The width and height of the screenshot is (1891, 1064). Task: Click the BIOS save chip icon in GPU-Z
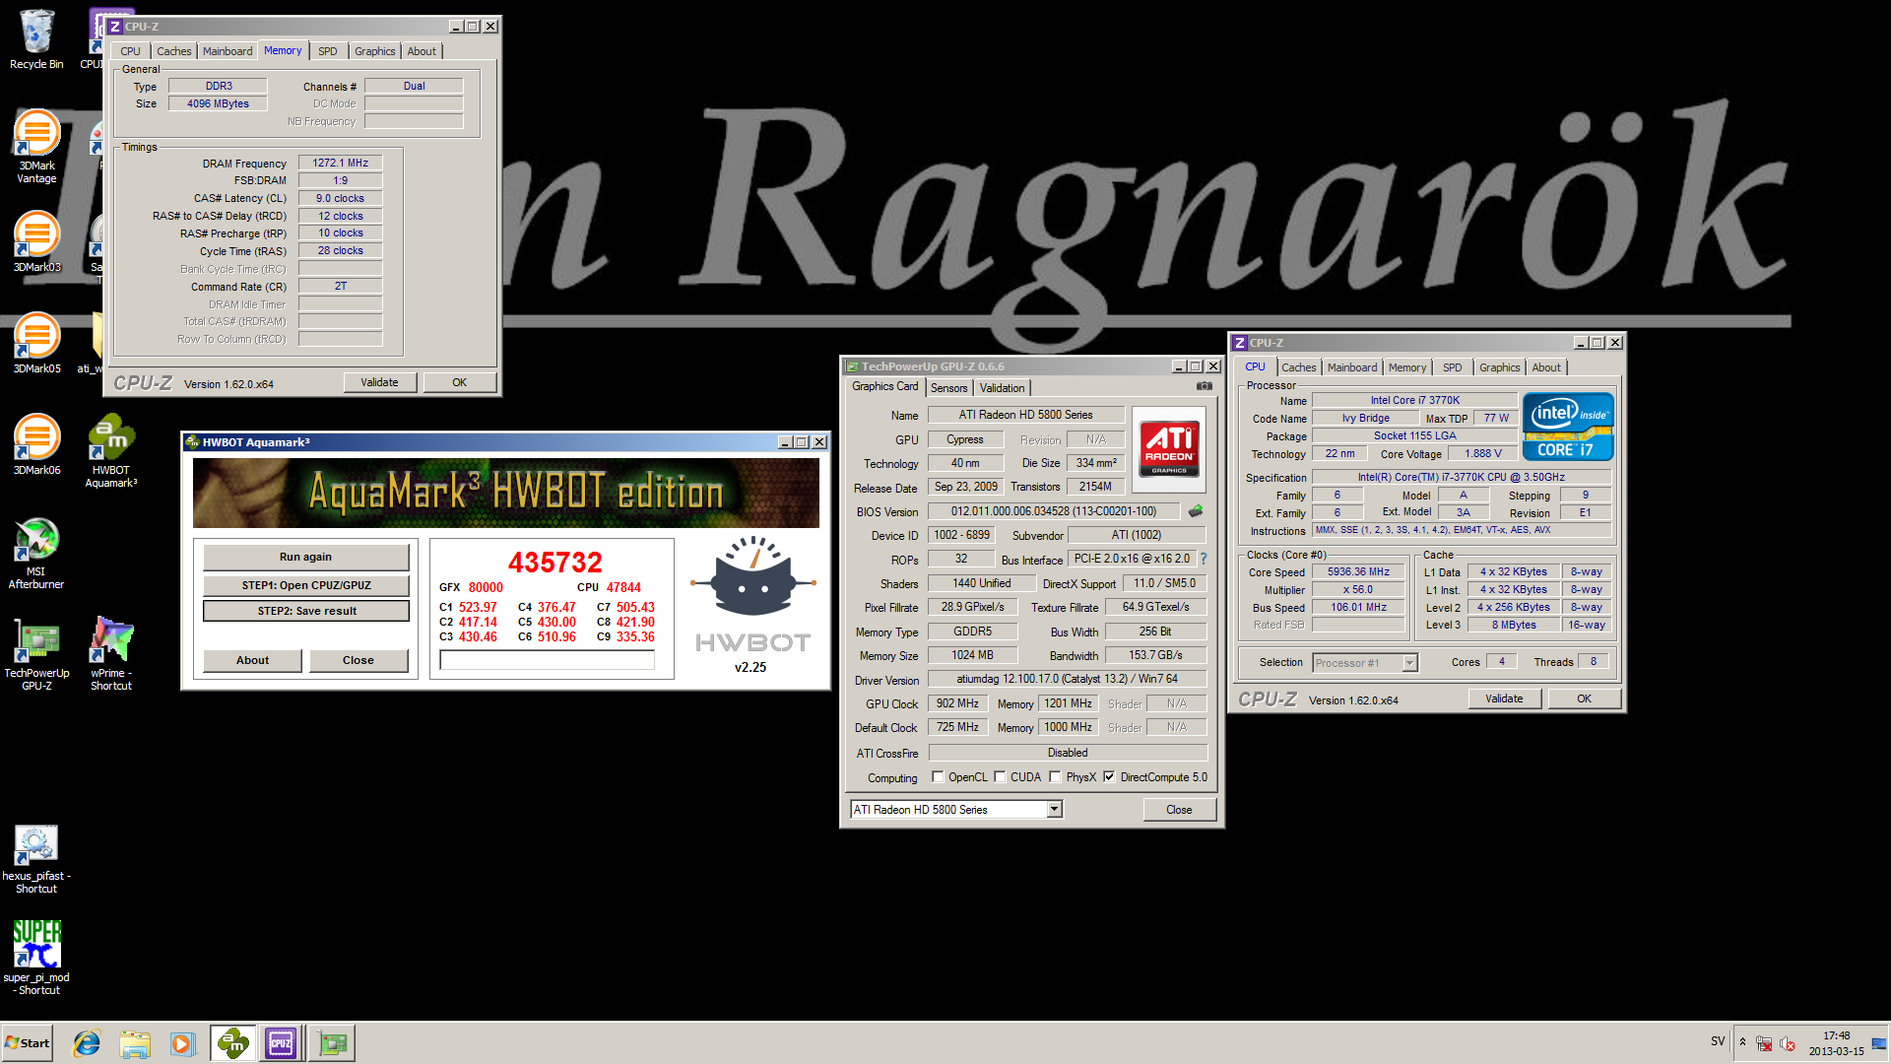pyautogui.click(x=1196, y=511)
